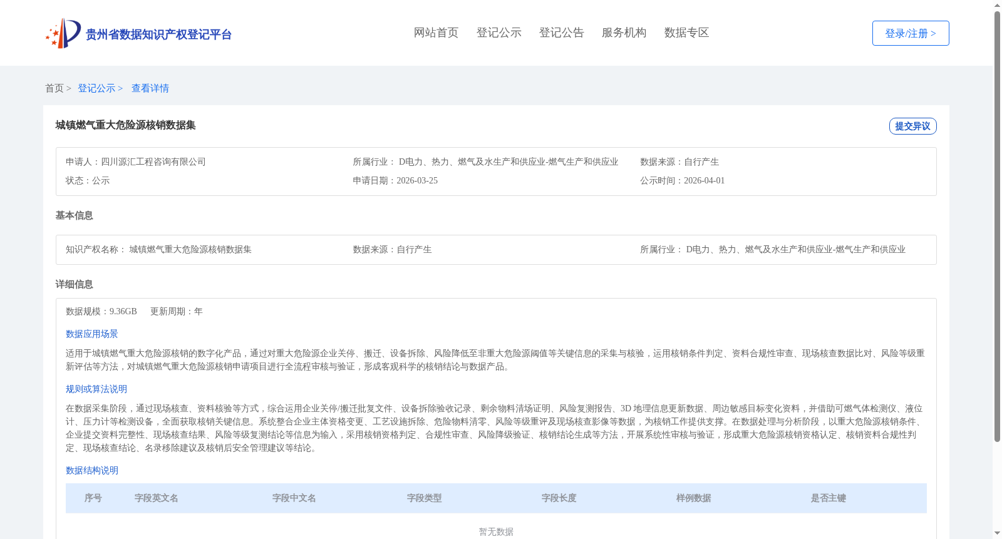
Task: Click 查看详情 breadcrumb link
Action: [150, 88]
